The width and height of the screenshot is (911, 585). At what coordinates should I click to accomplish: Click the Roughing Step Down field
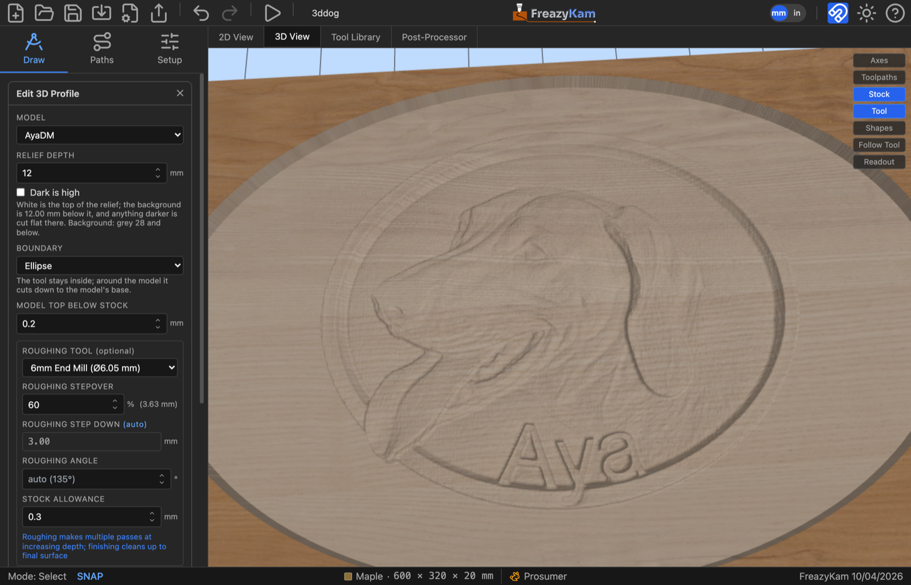[x=92, y=441]
